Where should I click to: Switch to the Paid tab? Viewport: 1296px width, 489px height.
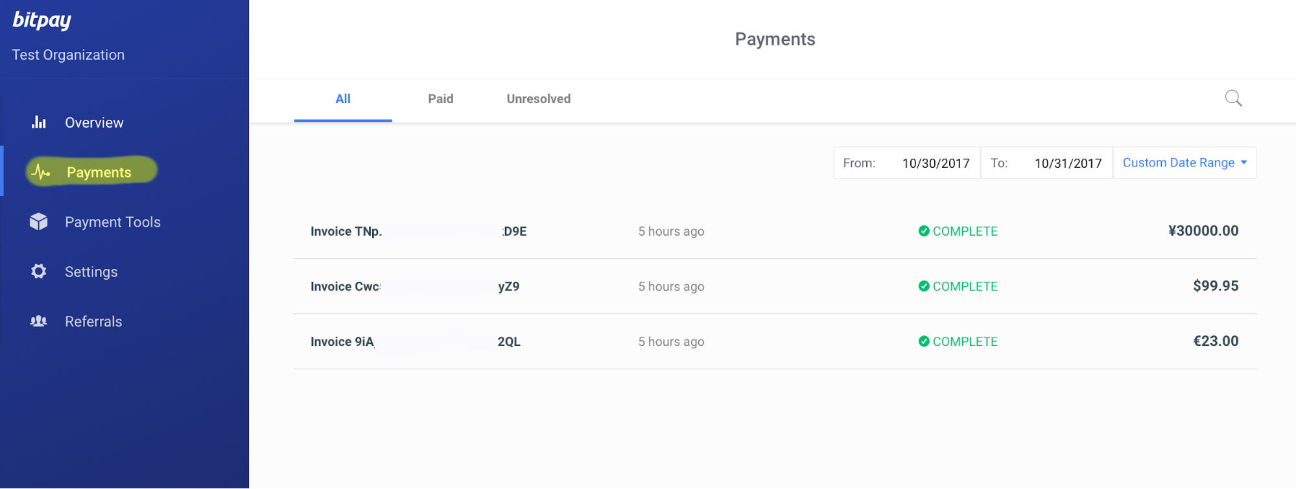[441, 99]
